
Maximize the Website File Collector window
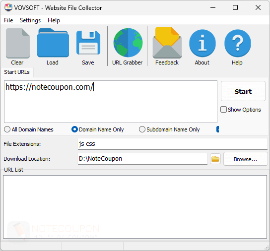[235, 7]
